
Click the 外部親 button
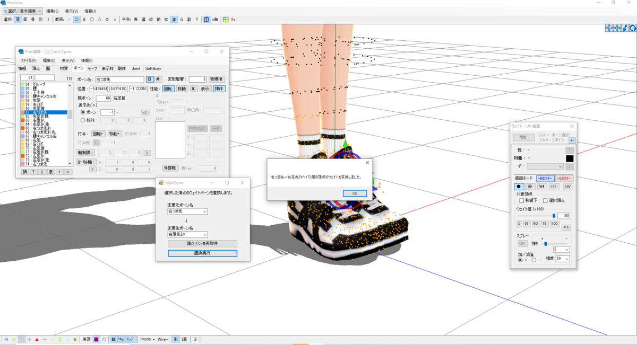169,168
